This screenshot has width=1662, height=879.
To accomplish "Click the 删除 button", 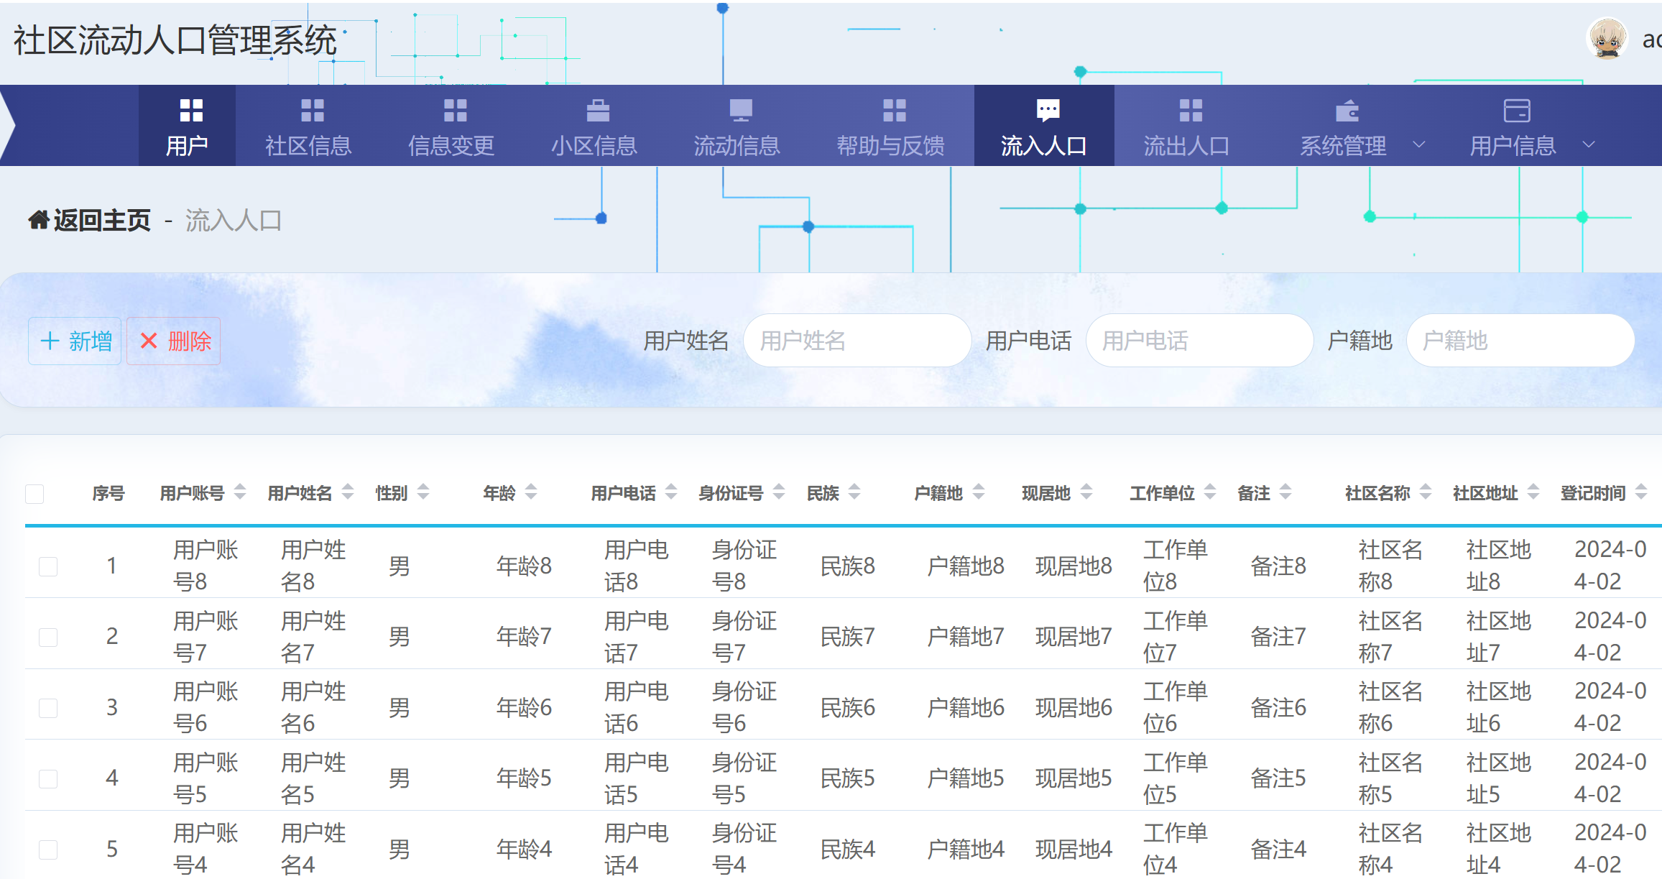I will pos(174,341).
